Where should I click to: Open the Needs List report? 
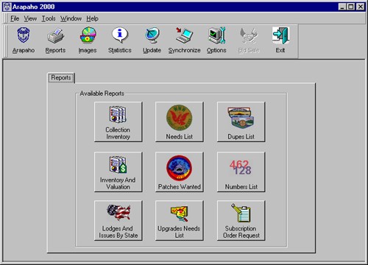[x=180, y=122]
